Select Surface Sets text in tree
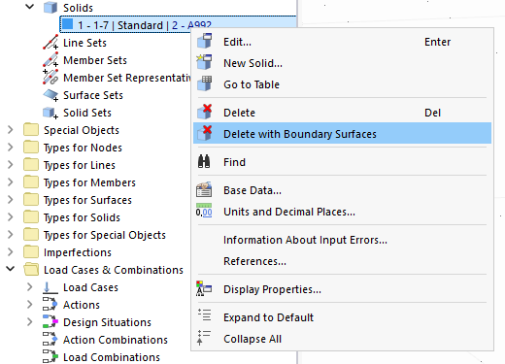This screenshot has height=364, width=505. tap(93, 95)
